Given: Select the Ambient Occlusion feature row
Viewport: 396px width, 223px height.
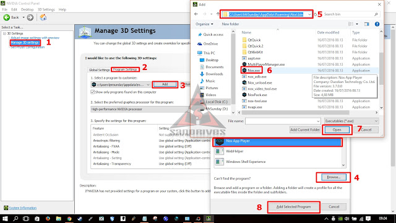Looking at the screenshot, I should [x=150, y=135].
